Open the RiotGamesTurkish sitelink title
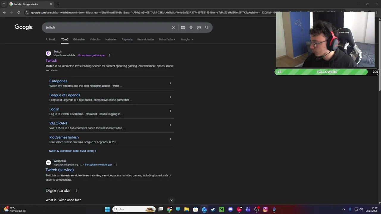Viewport: 381px width, 214px height. (x=64, y=137)
